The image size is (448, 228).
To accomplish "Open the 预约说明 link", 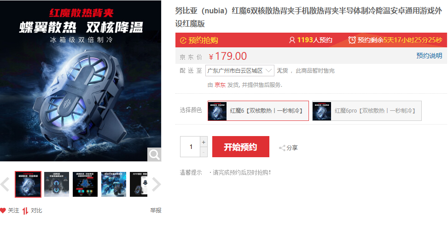I will click(429, 56).
